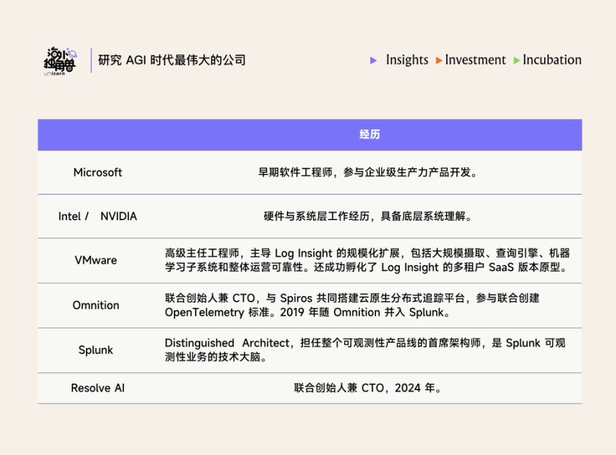Click the Splunk description starting Distinguished Architect
Viewport: 616px width, 455px height.
[365, 350]
